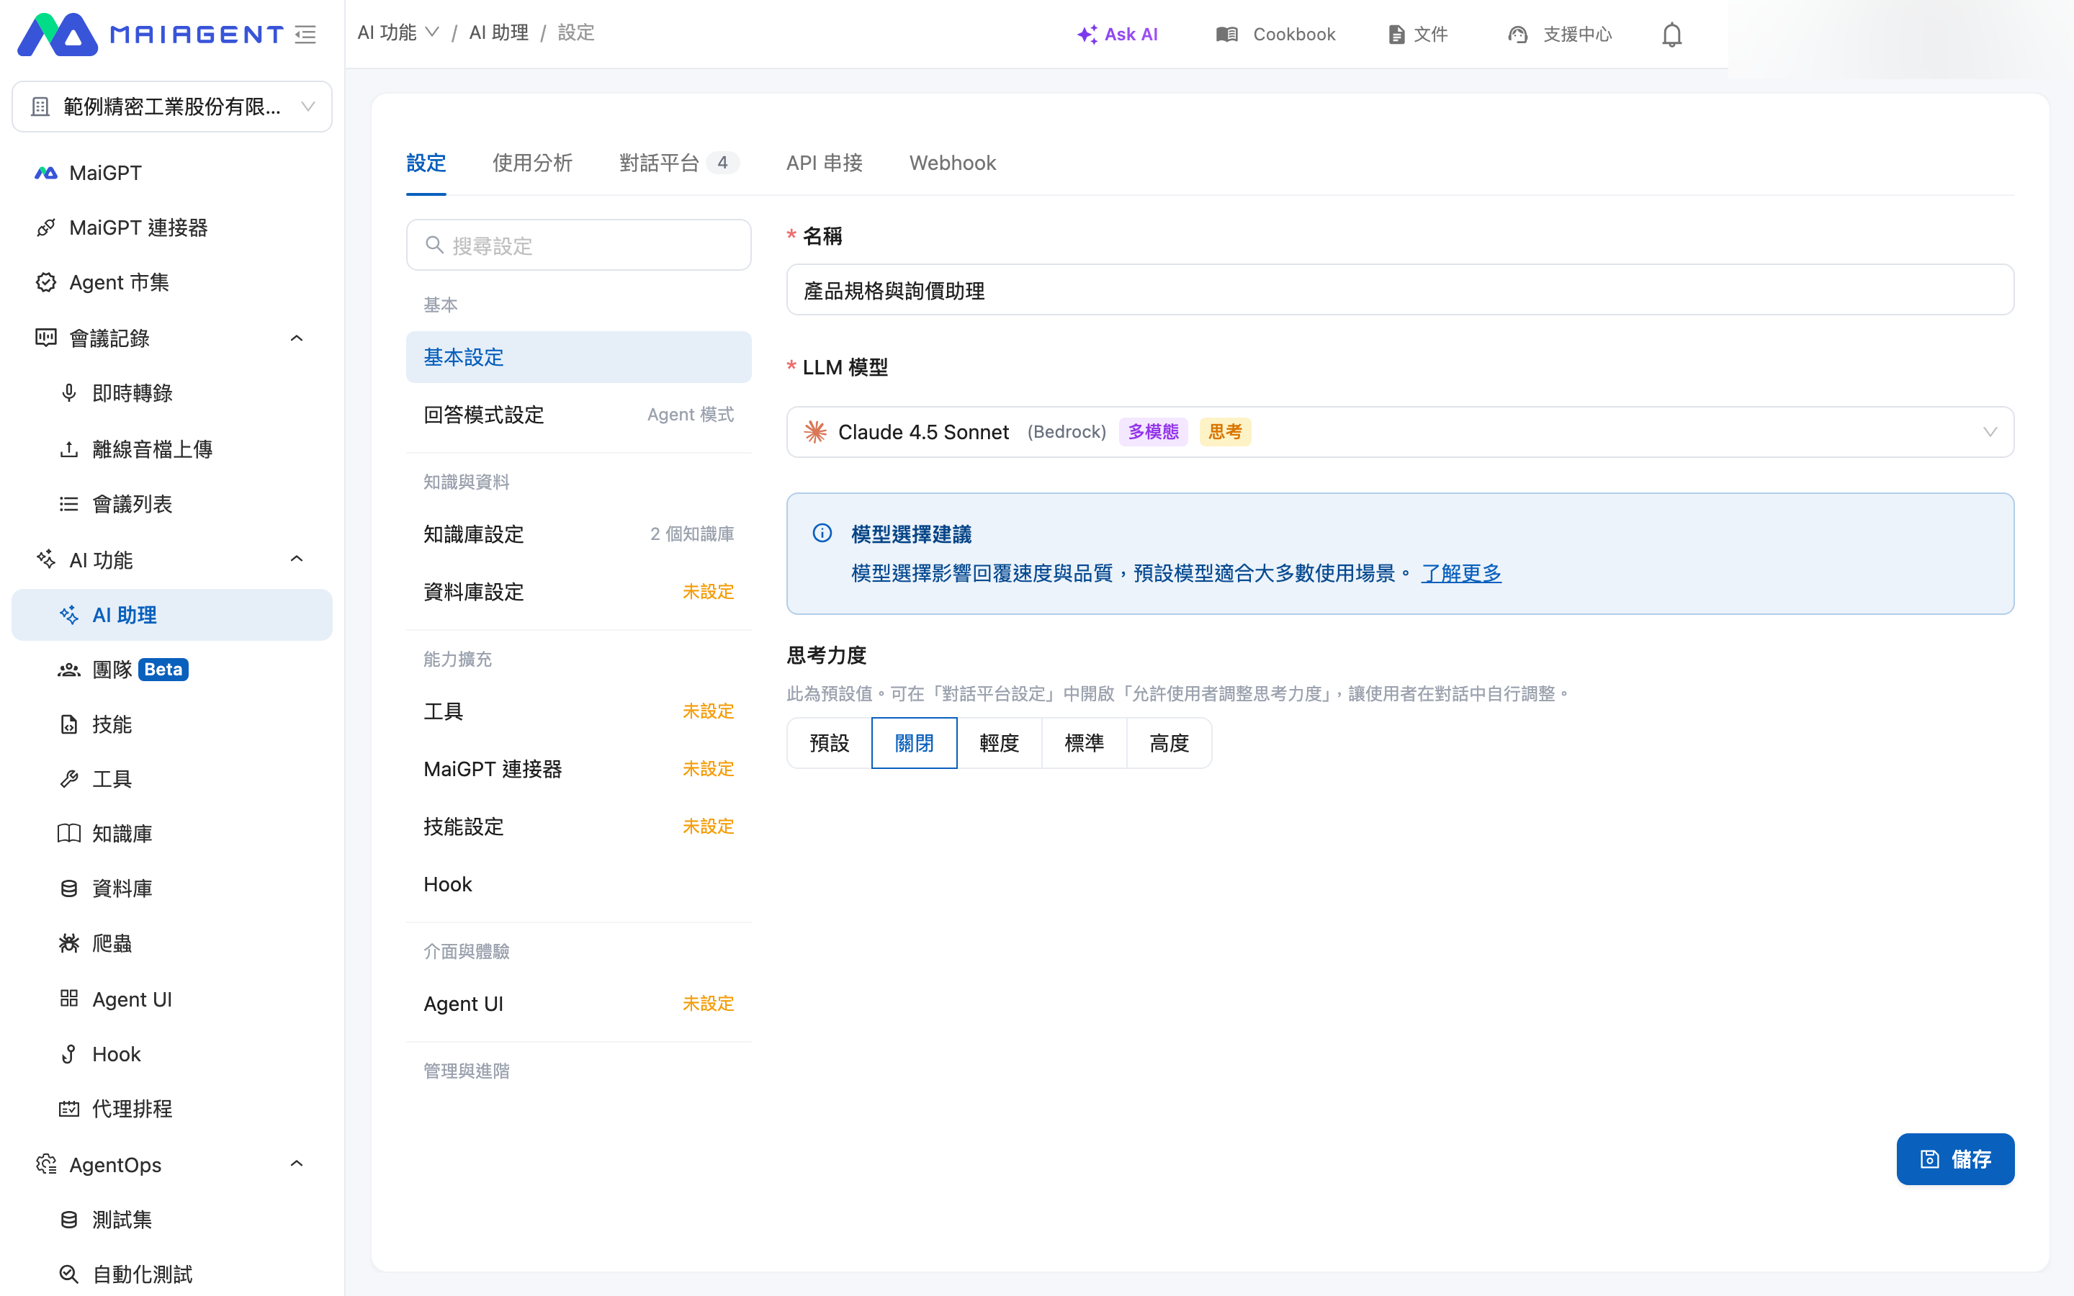Image resolution: width=2074 pixels, height=1296 pixels.
Task: Open 離線音檔上傳 upload item
Action: (x=171, y=449)
